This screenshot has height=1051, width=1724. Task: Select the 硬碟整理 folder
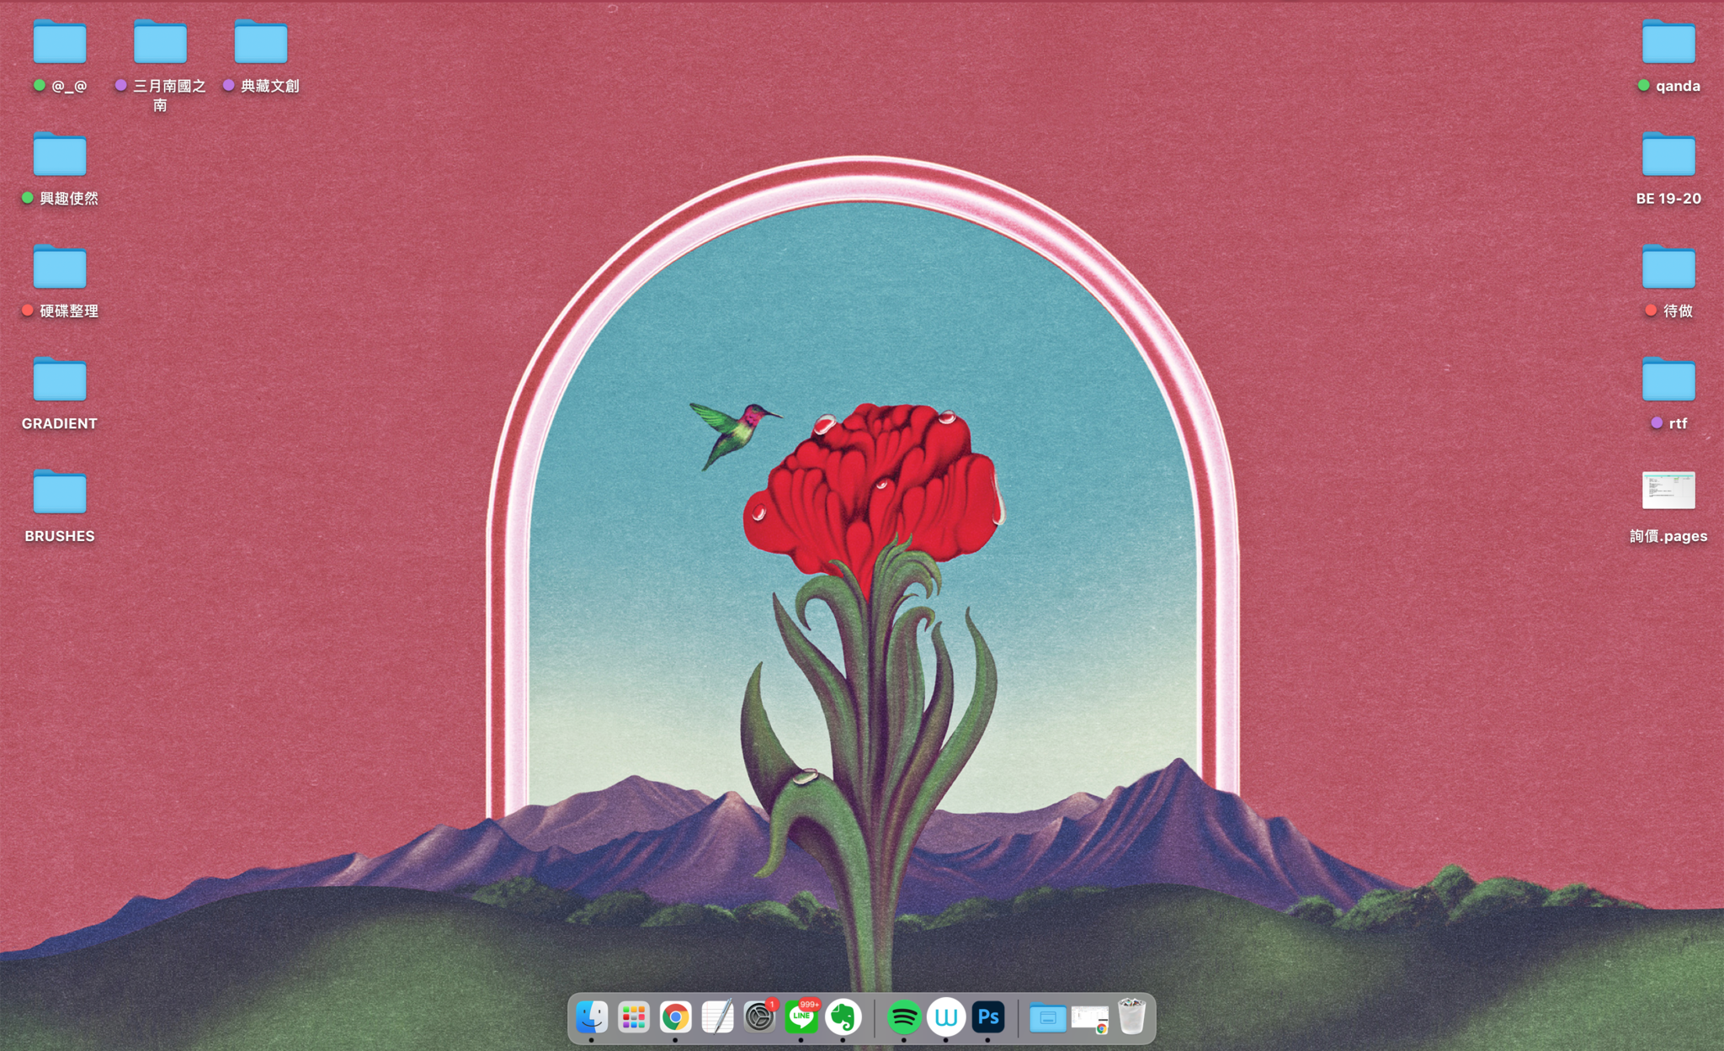click(60, 268)
